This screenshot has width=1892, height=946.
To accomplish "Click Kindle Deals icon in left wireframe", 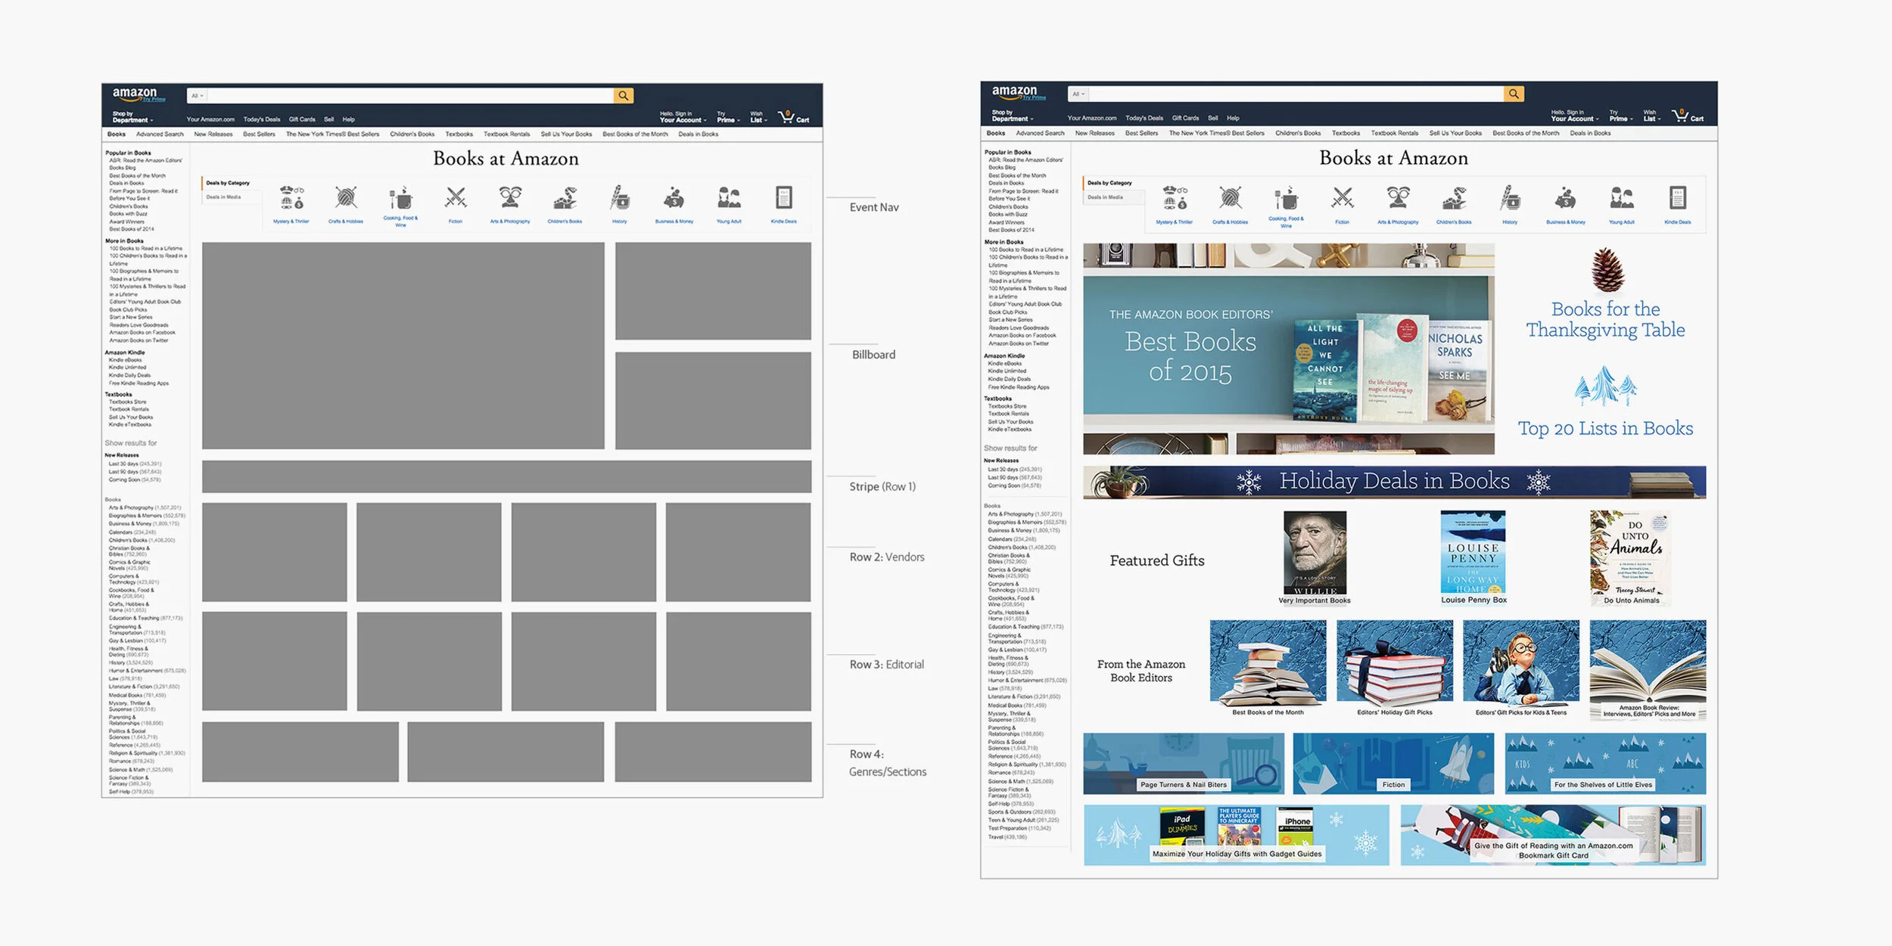I will (784, 198).
